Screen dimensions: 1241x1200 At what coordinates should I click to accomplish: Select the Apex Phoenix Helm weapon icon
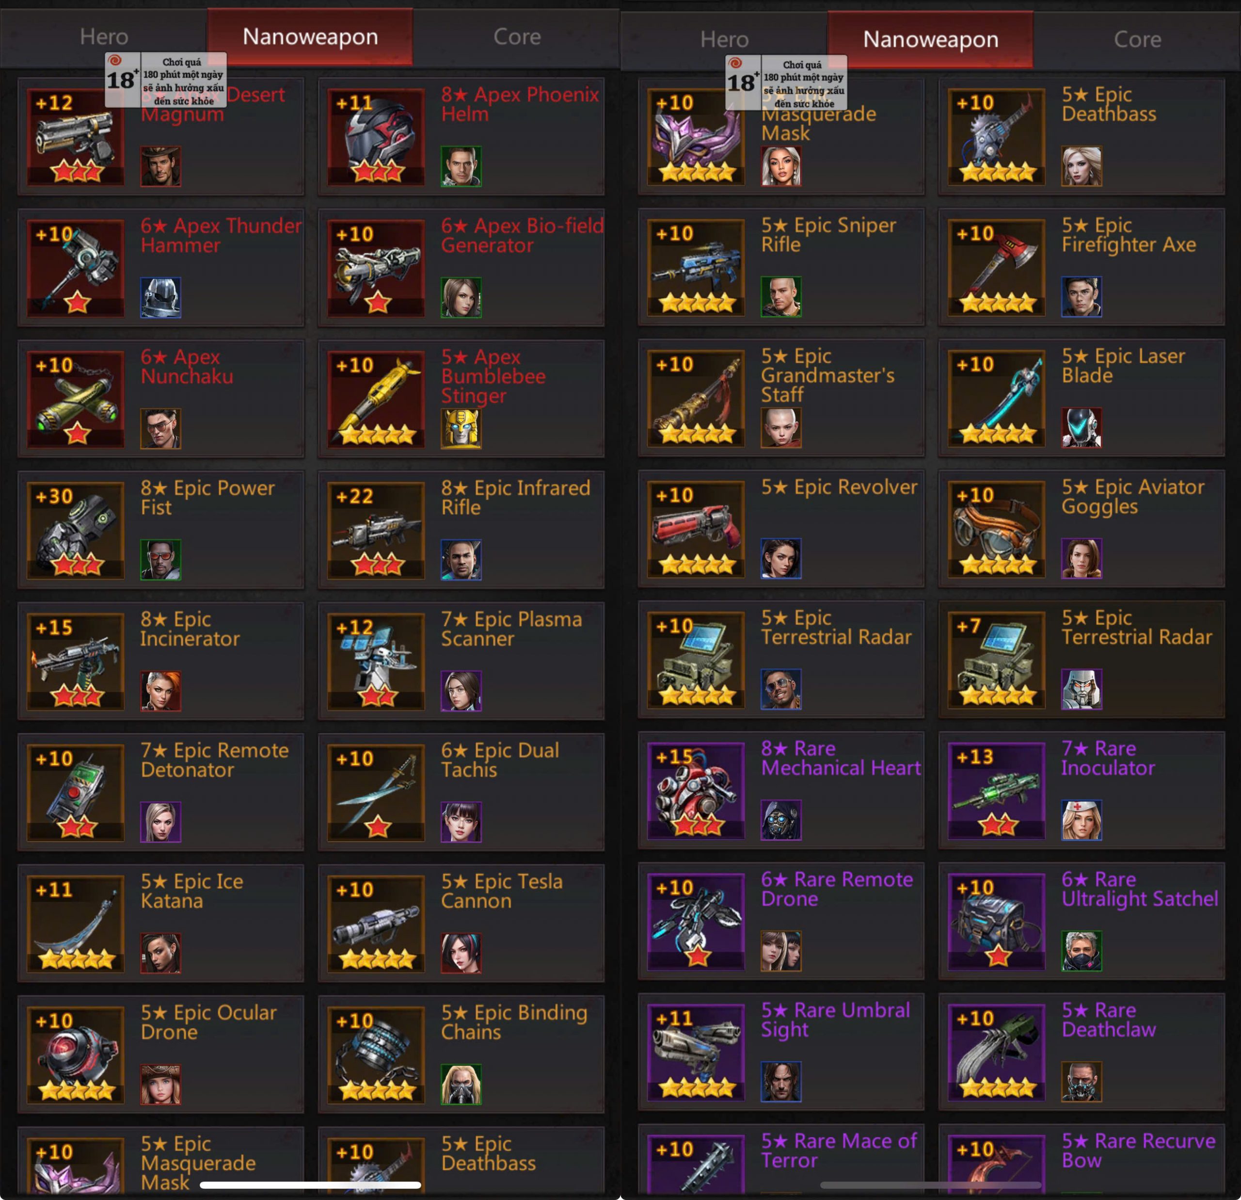376,137
